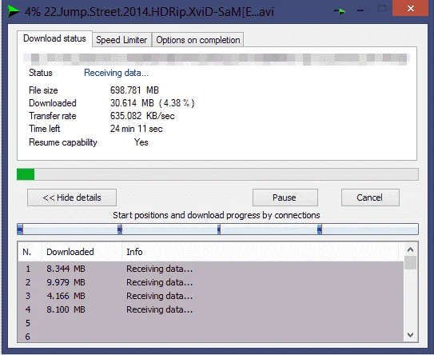Click the green overall progress bar
This screenshot has width=434, height=355.
pyautogui.click(x=217, y=174)
